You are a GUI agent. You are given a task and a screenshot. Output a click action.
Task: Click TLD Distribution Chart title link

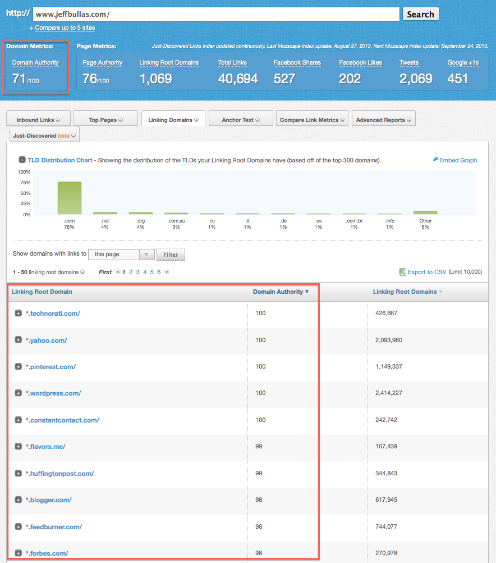[x=60, y=160]
